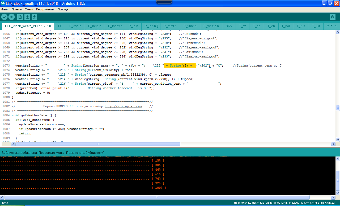Click the editor horizontal scrollbar thumb
The image size is (340, 206).
98,144
